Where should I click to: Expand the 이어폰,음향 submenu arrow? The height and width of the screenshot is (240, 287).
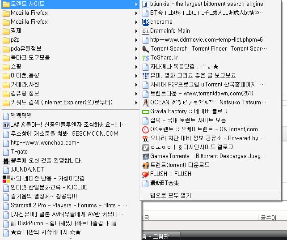pos(136,76)
